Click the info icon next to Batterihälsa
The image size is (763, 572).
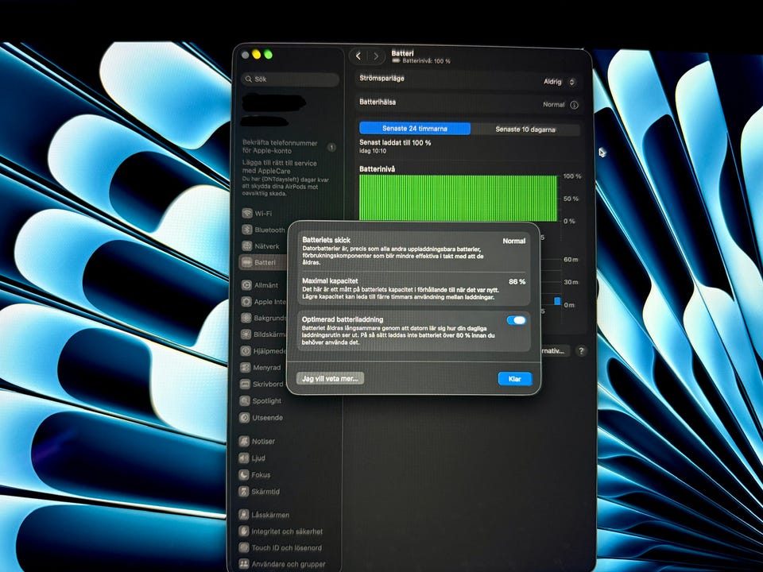[574, 105]
